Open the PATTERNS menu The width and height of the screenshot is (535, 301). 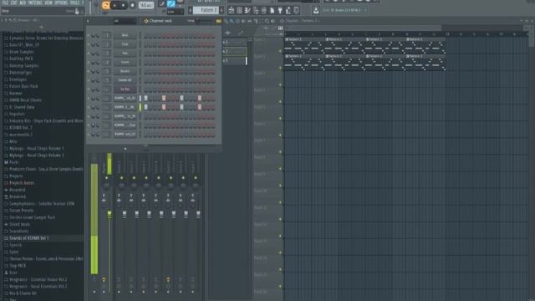[35, 3]
